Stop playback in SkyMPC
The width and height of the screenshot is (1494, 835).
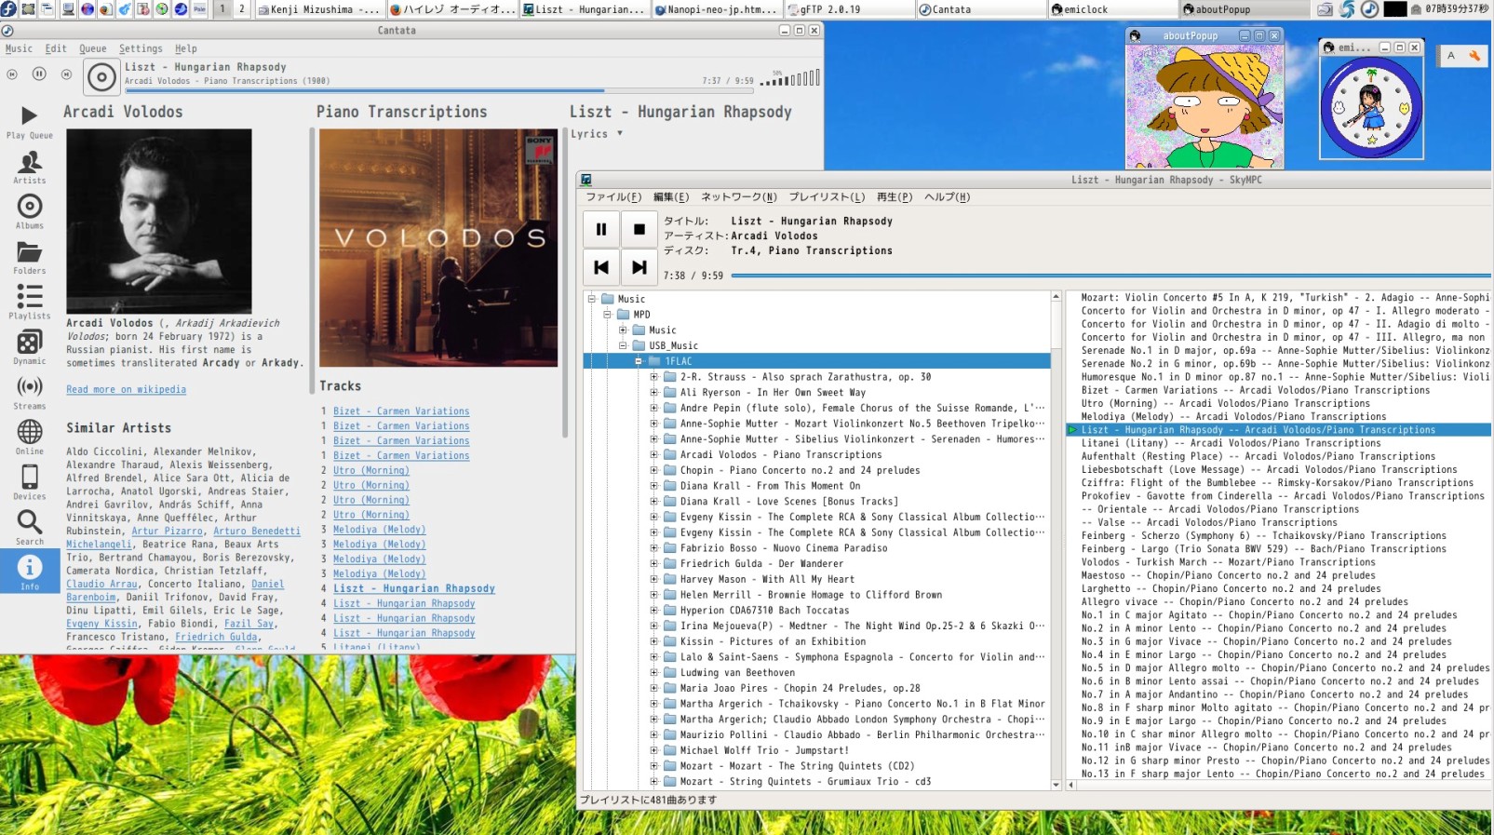coord(639,229)
